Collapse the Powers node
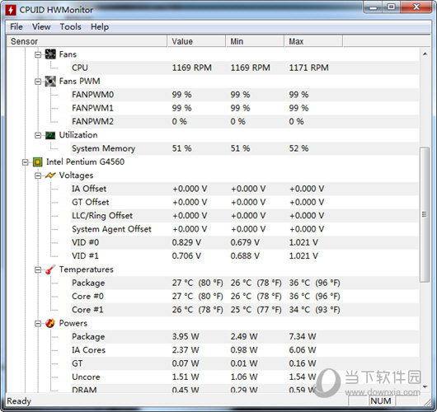Viewport: 437px width, 412px height. pyautogui.click(x=38, y=323)
